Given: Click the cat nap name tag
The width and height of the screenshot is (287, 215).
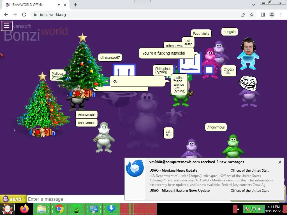Looking at the screenshot, I should point(168,133).
